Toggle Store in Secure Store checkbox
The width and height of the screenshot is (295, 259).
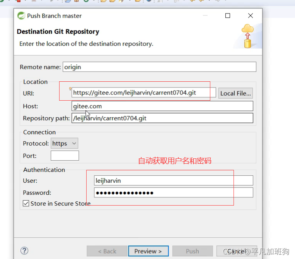pyautogui.click(x=26, y=203)
